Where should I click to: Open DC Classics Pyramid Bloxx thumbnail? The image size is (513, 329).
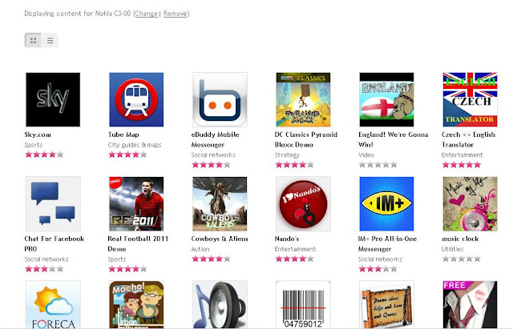click(303, 99)
